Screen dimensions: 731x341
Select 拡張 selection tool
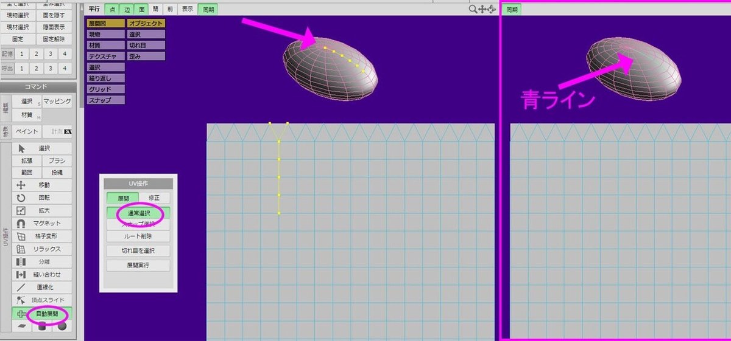[27, 161]
